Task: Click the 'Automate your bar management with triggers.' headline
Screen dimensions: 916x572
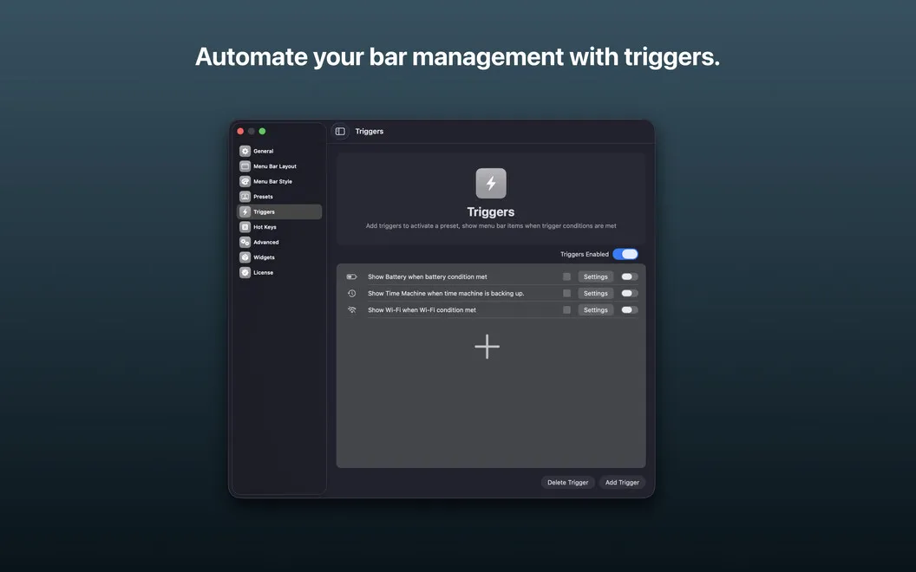Action: point(457,56)
